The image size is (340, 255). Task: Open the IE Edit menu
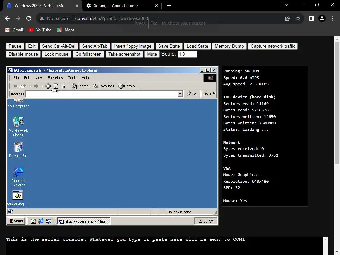coord(27,78)
